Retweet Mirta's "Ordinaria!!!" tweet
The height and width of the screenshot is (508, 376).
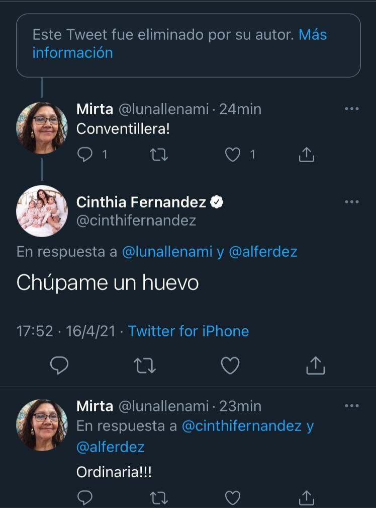pyautogui.click(x=159, y=498)
